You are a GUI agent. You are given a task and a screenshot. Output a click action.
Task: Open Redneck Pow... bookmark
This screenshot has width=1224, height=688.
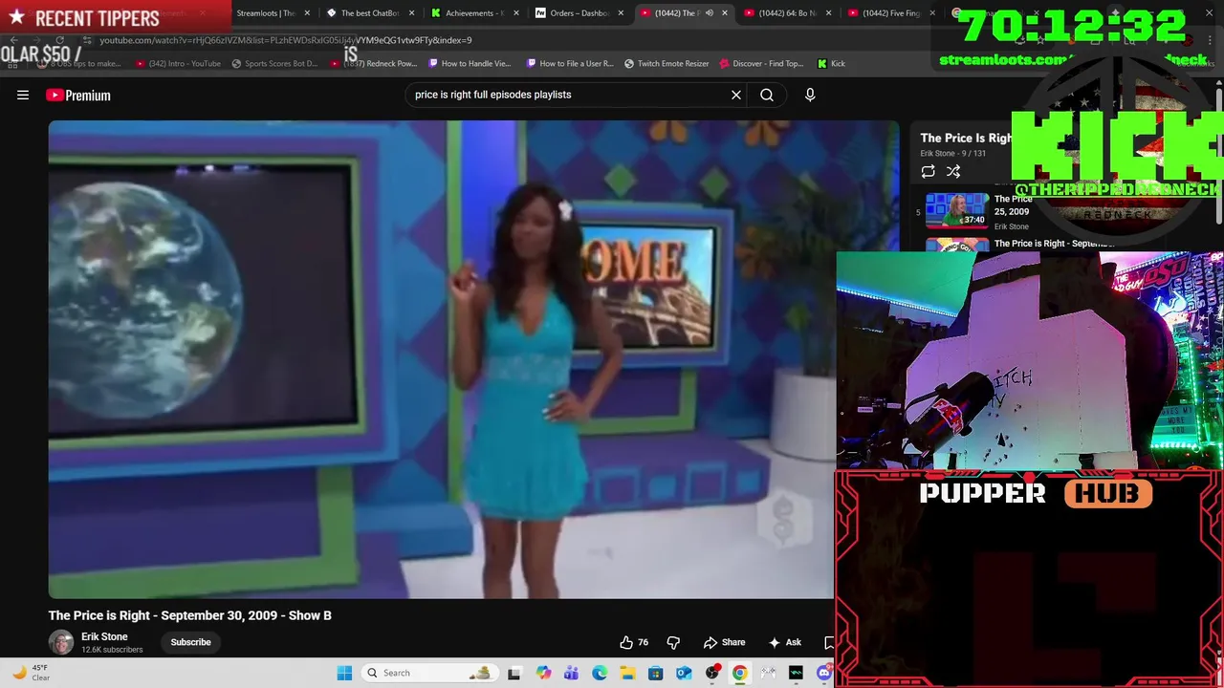click(375, 63)
